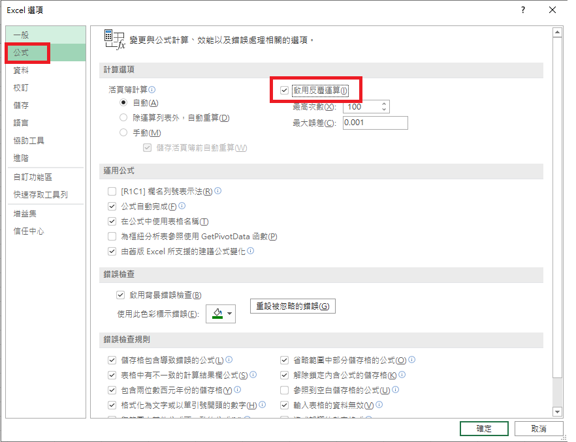Enable GetPivotData 函數 checkbox
Viewport: 576px width, 442px height.
(x=112, y=237)
